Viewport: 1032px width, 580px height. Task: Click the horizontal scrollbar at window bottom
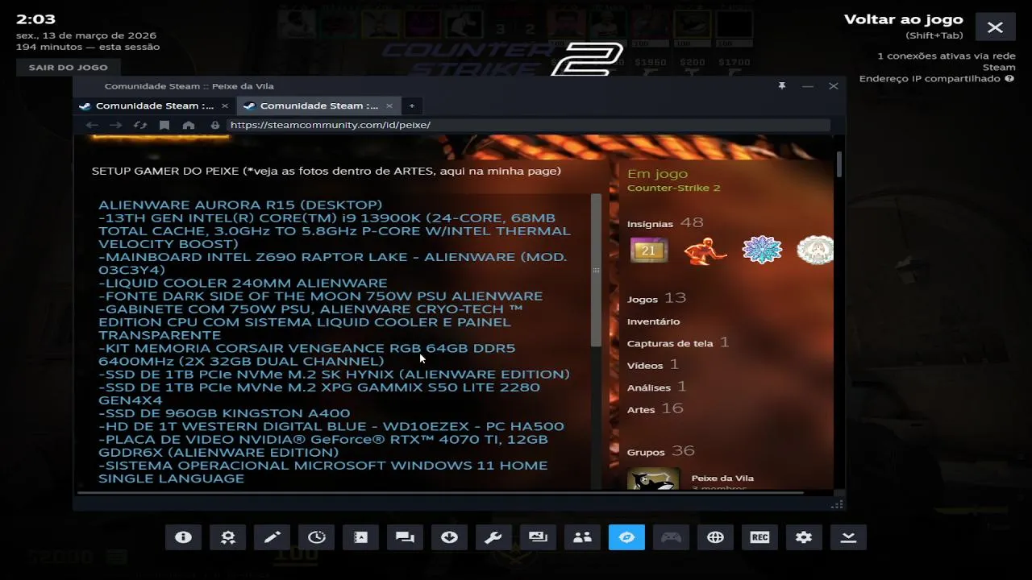[x=440, y=492]
